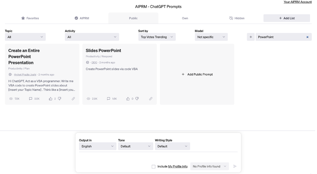Viewport: 317px width, 174px height.
Task: Copy link of Create an Entire PowerPoint prompt
Action: click(73, 99)
